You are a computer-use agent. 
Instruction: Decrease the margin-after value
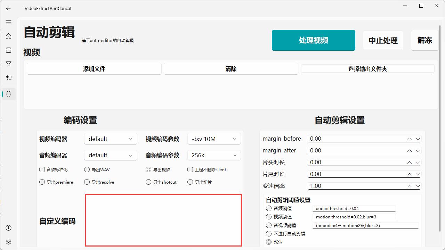(x=418, y=150)
